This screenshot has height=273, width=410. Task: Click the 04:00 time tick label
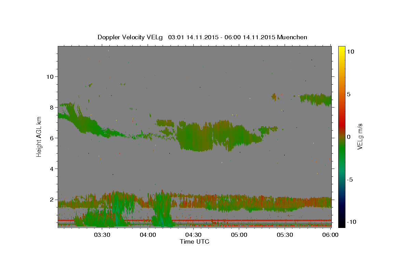(148, 235)
